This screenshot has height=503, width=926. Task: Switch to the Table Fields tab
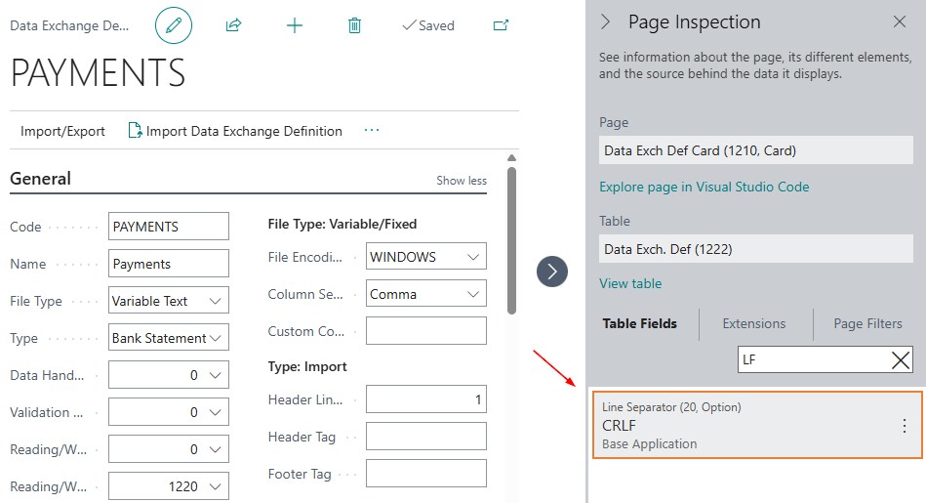(639, 324)
